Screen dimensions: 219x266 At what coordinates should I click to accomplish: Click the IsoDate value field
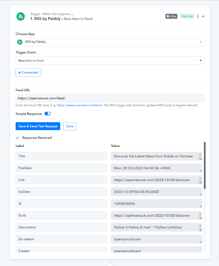point(157,192)
